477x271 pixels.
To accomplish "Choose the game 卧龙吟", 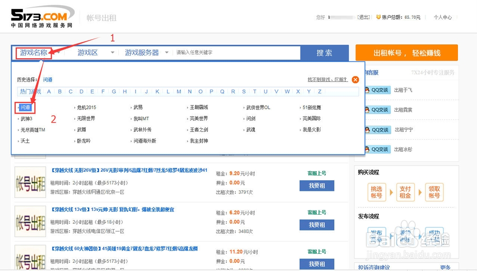I will [x=83, y=141].
